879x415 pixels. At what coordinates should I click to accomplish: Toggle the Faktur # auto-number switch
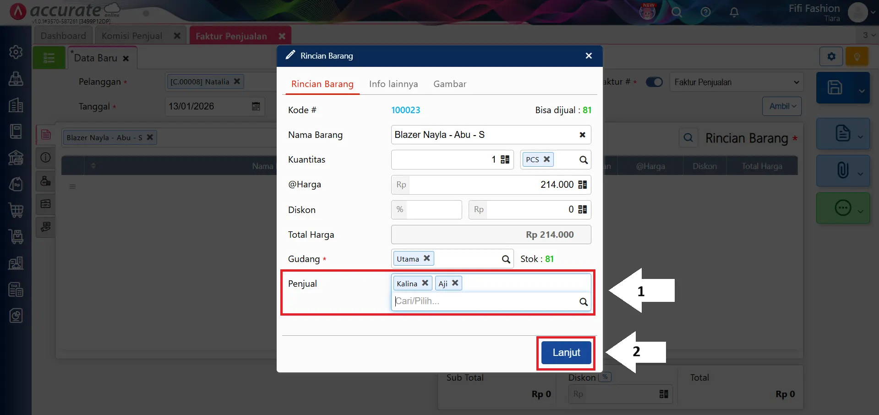(654, 82)
